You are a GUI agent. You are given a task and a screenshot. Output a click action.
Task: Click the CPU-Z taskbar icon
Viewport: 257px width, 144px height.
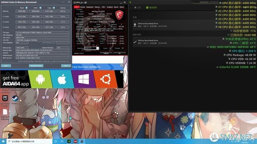click(x=82, y=141)
